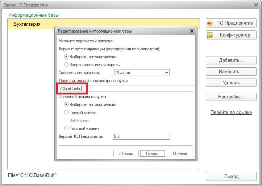Select Тонкий клиент radio button

[x=66, y=113]
